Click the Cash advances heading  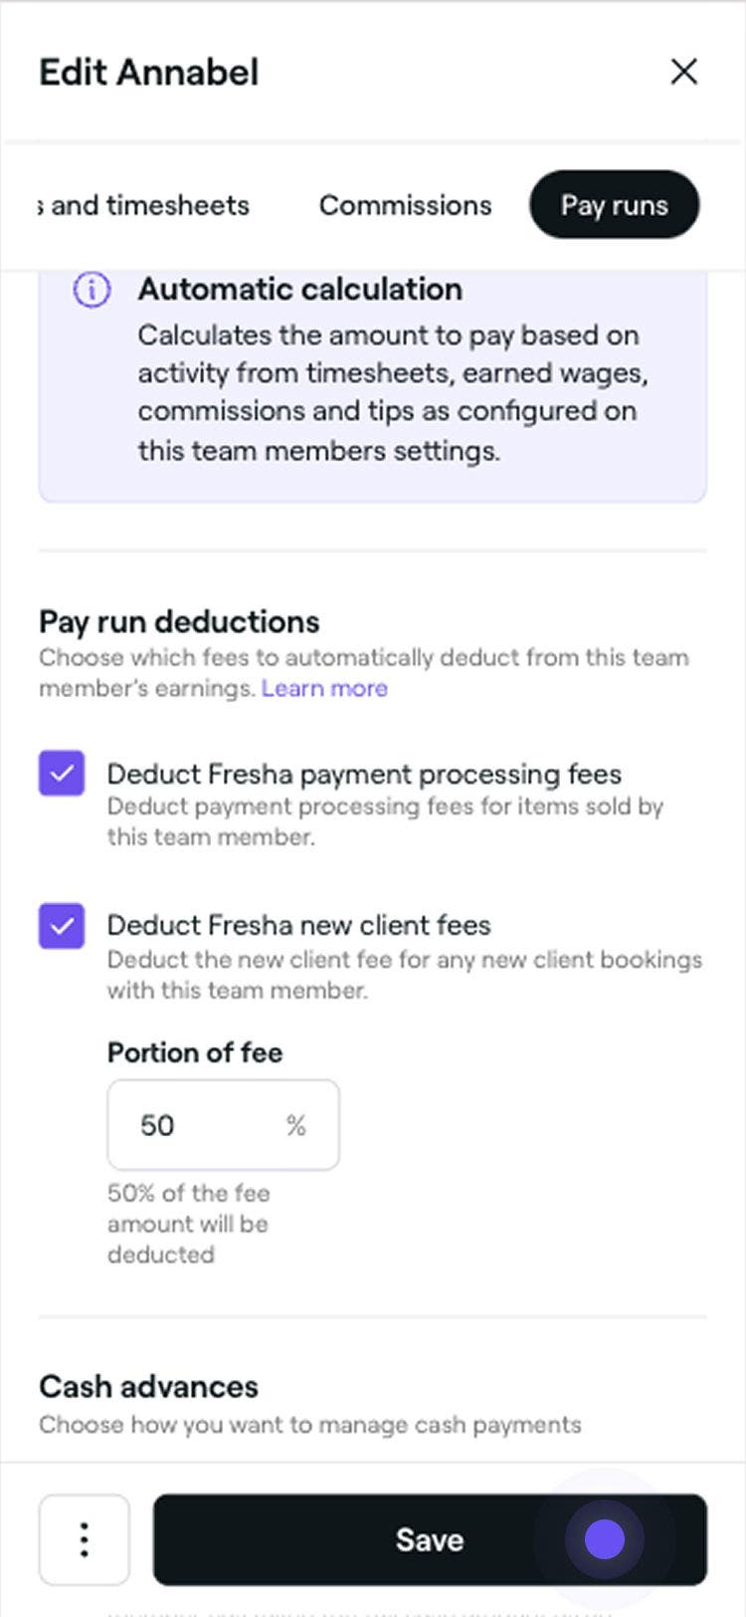[x=148, y=1386]
